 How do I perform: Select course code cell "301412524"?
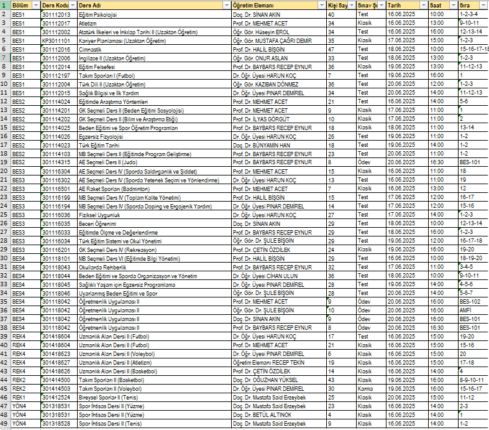click(x=59, y=398)
